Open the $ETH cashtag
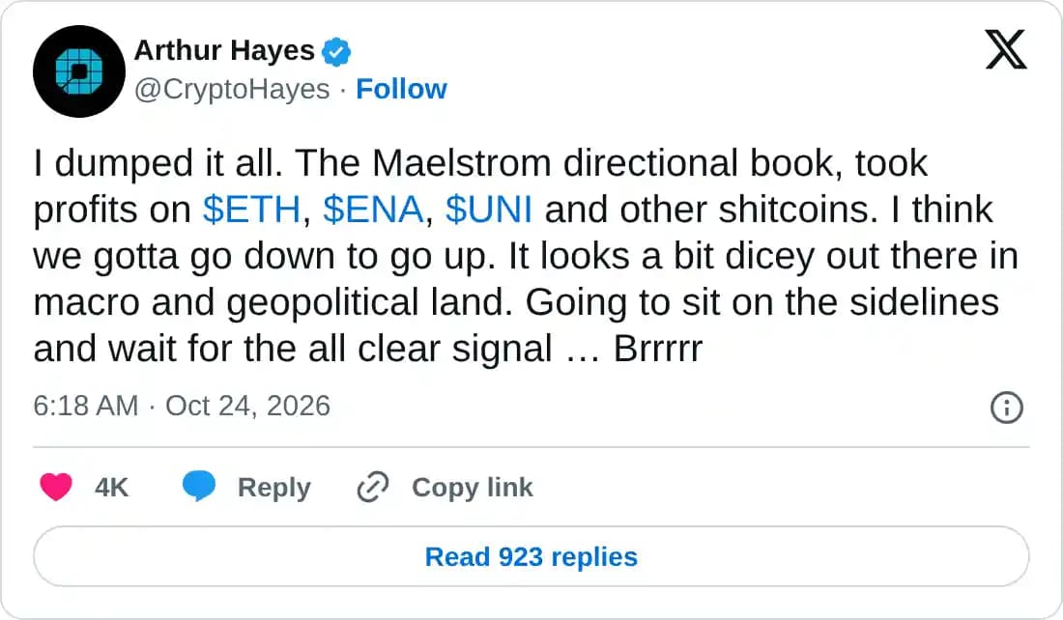This screenshot has height=620, width=1063. [x=251, y=210]
